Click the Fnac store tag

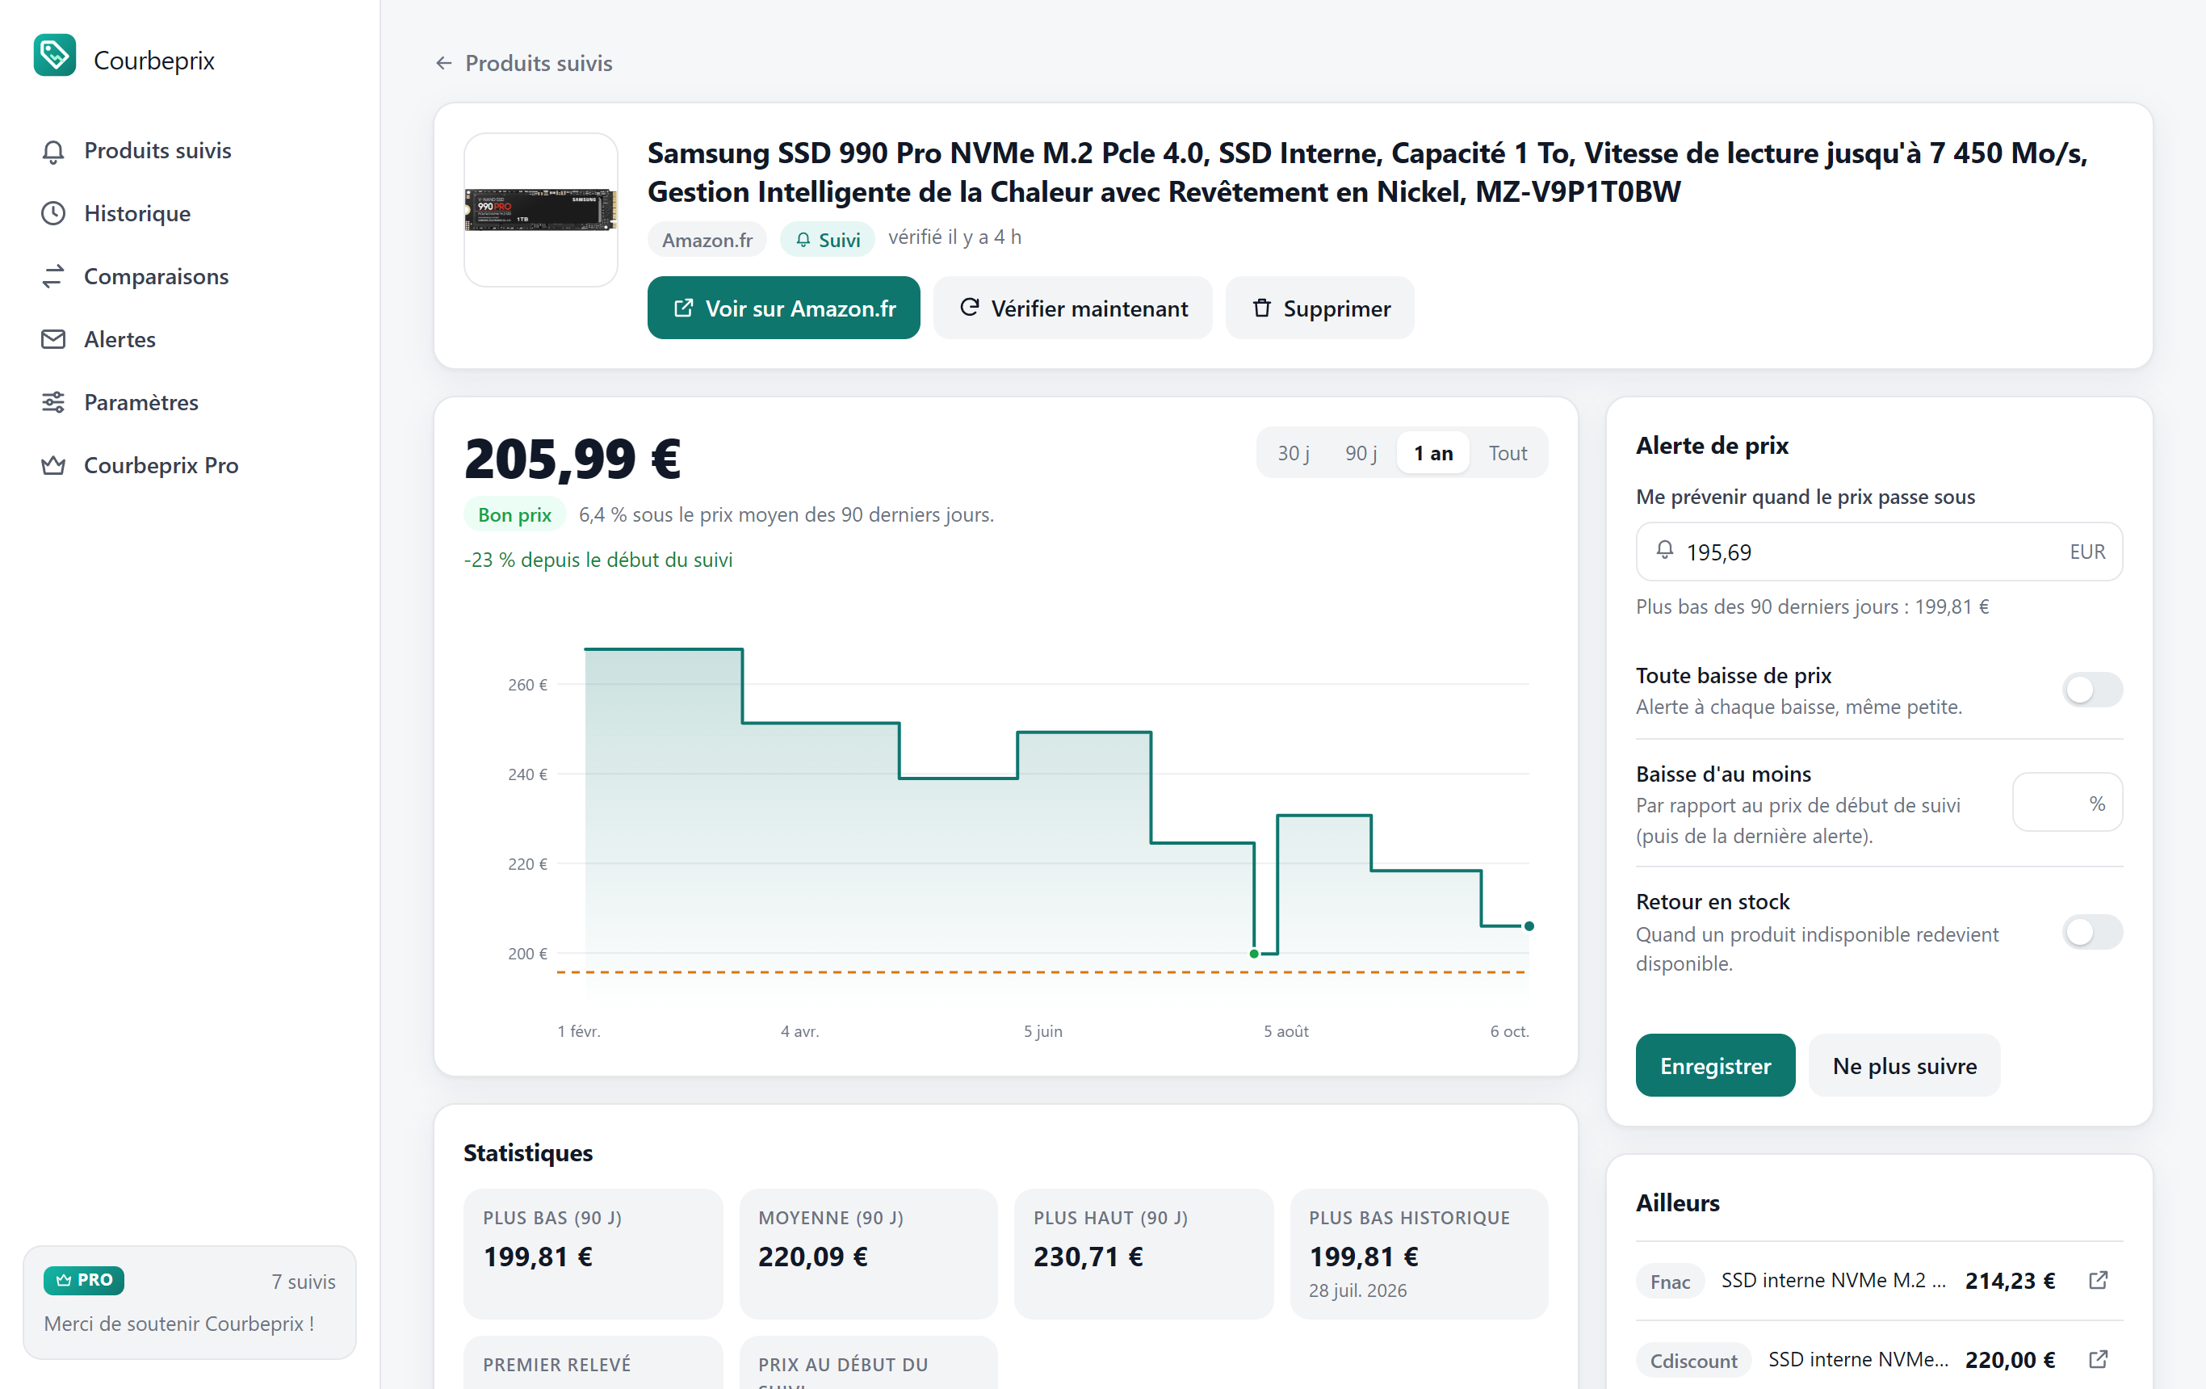click(x=1669, y=1281)
